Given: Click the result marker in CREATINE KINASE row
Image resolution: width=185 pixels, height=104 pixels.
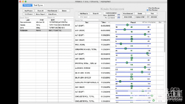Looking at the screenshot, I should (126, 48).
